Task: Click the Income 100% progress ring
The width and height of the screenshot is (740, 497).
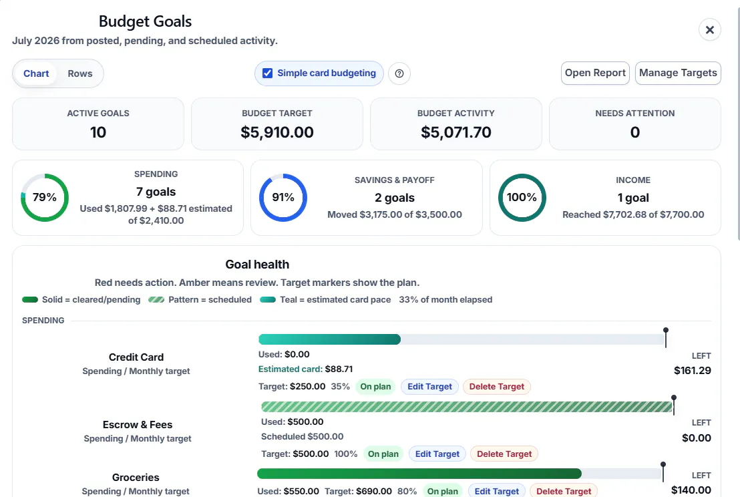Action: point(522,198)
